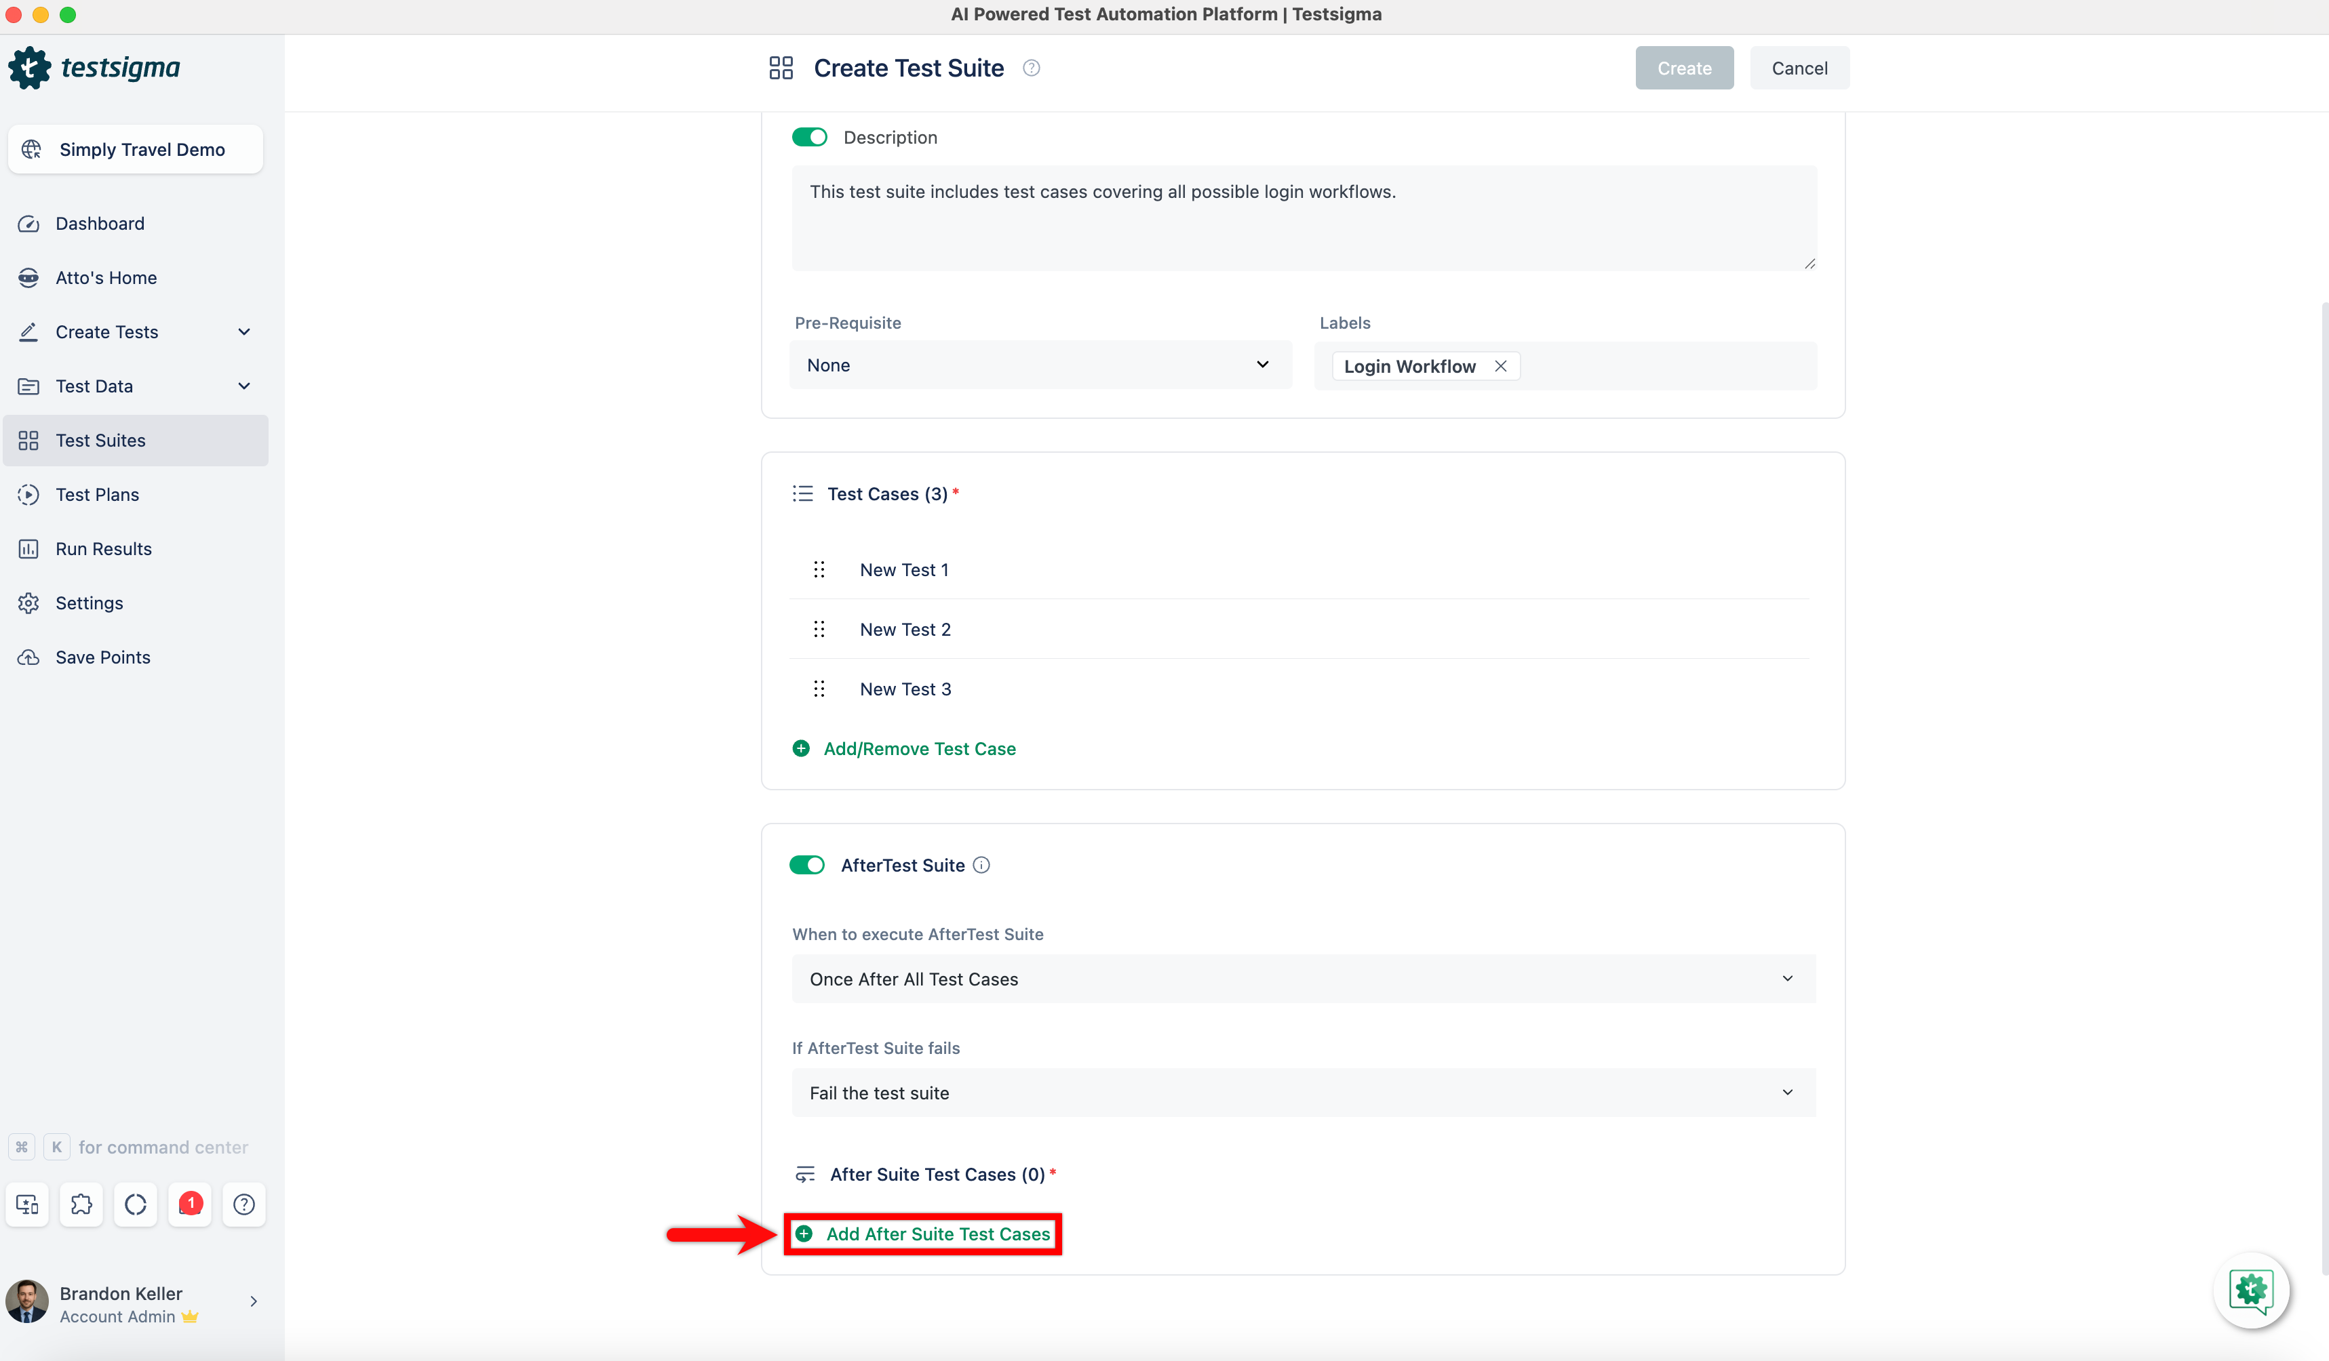This screenshot has height=1361, width=2329.
Task: Open Settings from the sidebar menu
Action: tap(89, 603)
